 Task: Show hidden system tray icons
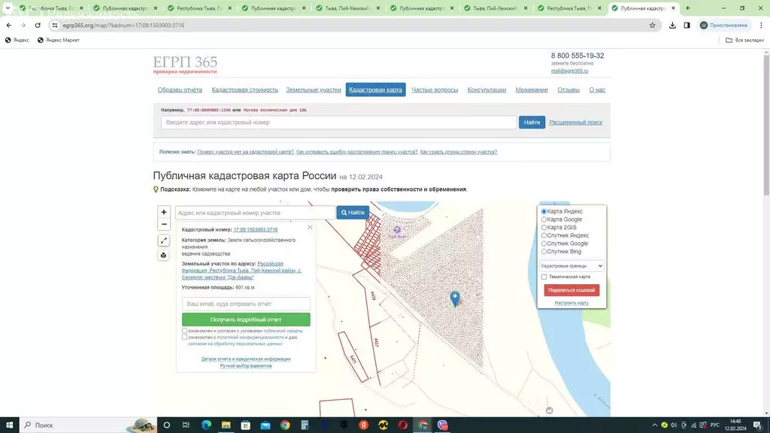pos(655,425)
